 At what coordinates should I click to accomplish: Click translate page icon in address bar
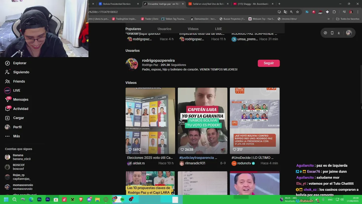[x=285, y=12]
